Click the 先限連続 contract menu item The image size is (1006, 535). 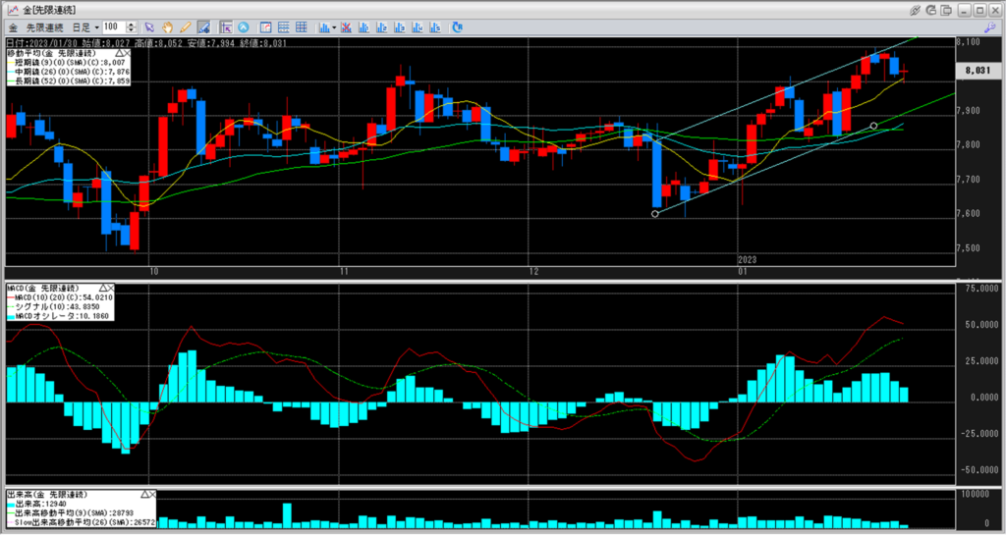(42, 27)
